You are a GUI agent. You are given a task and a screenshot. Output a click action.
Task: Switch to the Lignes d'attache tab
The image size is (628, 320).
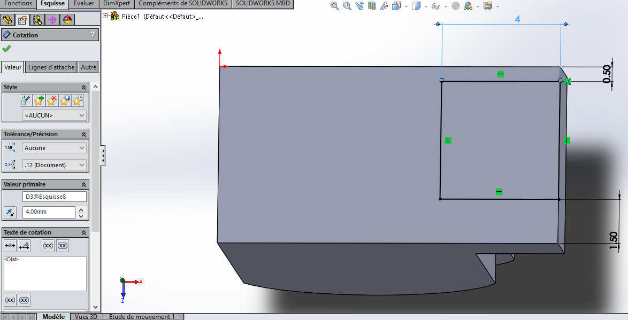pyautogui.click(x=51, y=67)
